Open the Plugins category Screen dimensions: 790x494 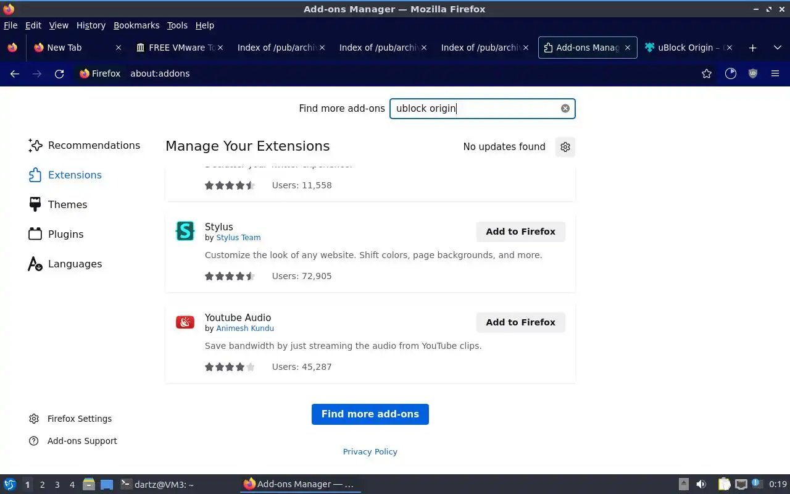(56, 234)
